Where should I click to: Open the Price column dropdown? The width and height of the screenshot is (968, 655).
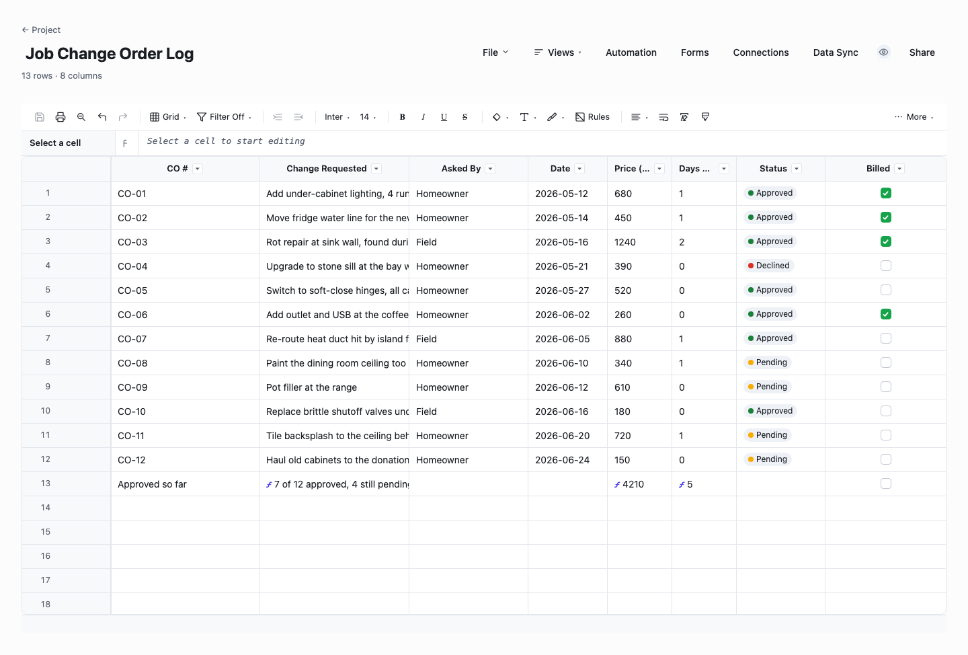659,169
